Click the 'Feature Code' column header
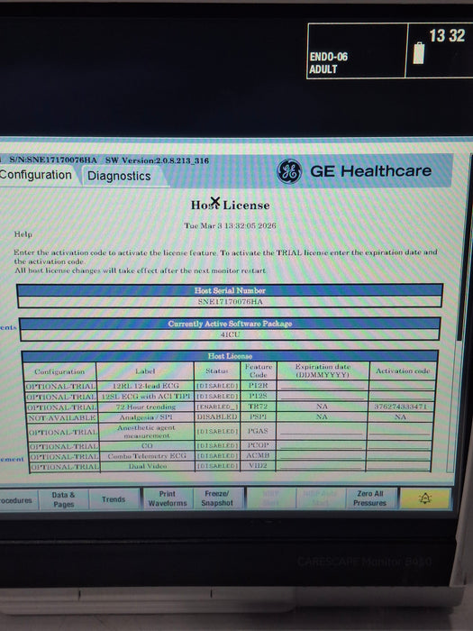The width and height of the screenshot is (473, 631). tap(259, 370)
